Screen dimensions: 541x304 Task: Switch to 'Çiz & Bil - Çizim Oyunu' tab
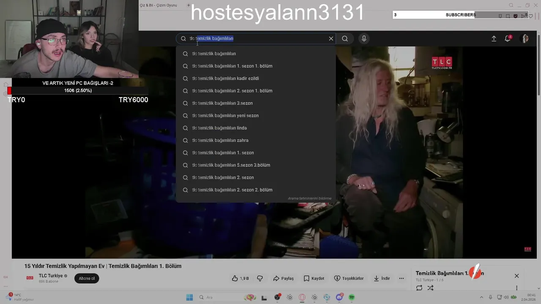[158, 5]
